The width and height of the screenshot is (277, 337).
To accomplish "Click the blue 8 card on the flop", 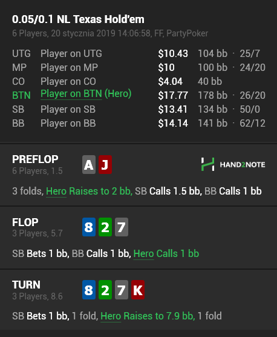I will pos(89,227).
